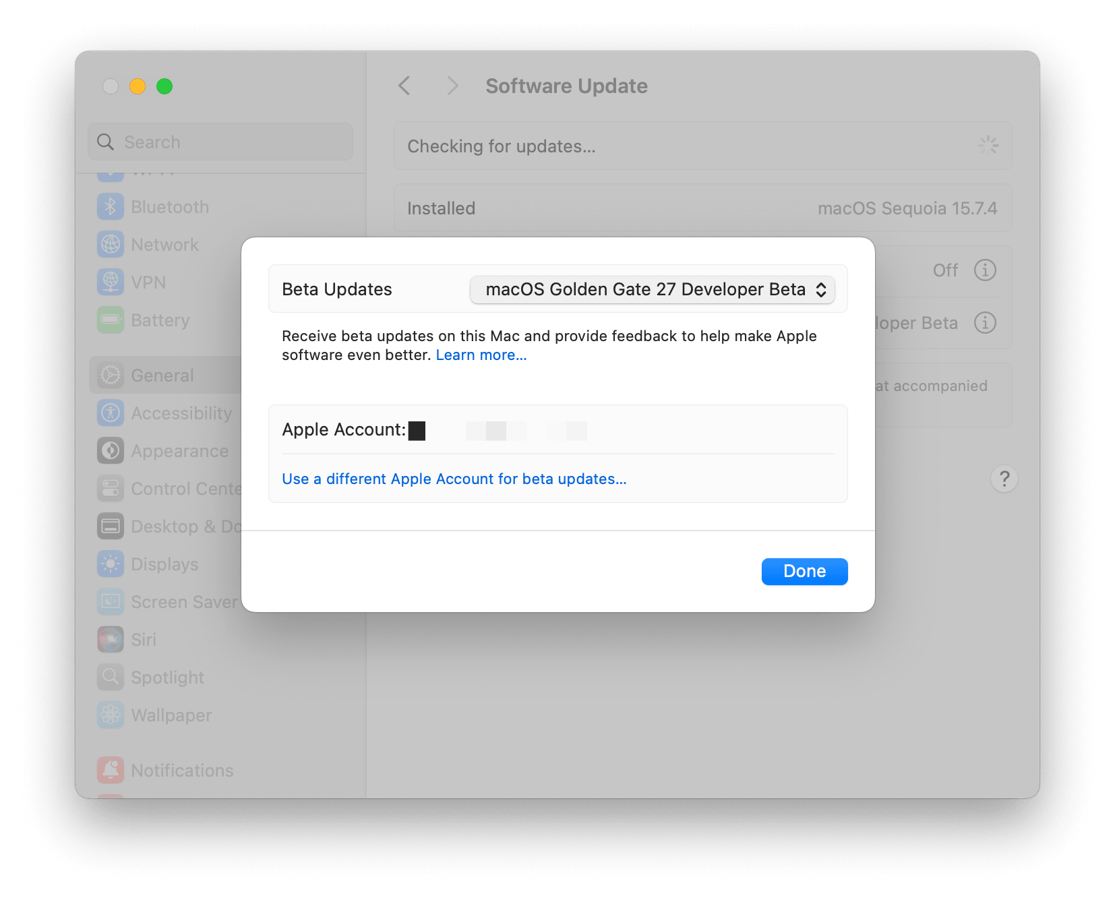
Task: Click the Software Update title
Action: pyautogui.click(x=566, y=86)
